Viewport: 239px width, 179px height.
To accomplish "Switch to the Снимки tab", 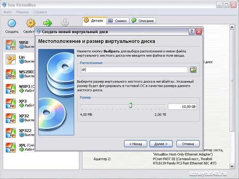I will coord(118,21).
